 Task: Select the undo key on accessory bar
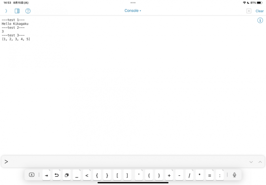(x=56, y=175)
